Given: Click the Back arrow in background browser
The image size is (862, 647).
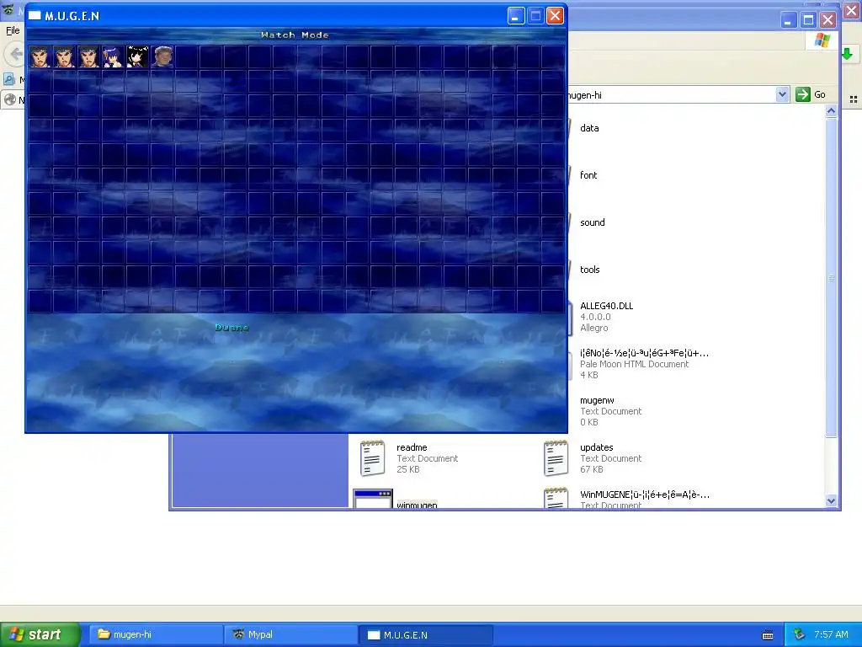Looking at the screenshot, I should pos(14,54).
